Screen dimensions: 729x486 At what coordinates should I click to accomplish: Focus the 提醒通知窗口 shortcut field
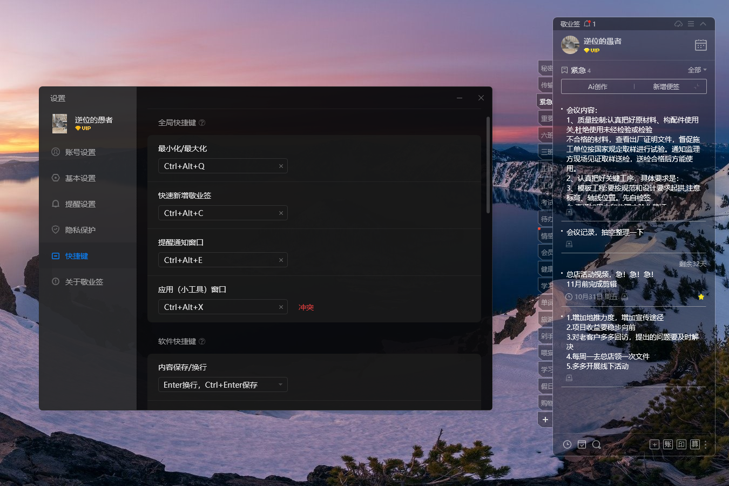pyautogui.click(x=222, y=260)
